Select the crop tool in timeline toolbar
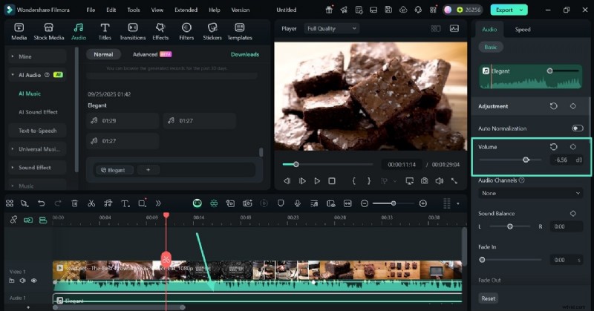 tap(142, 203)
